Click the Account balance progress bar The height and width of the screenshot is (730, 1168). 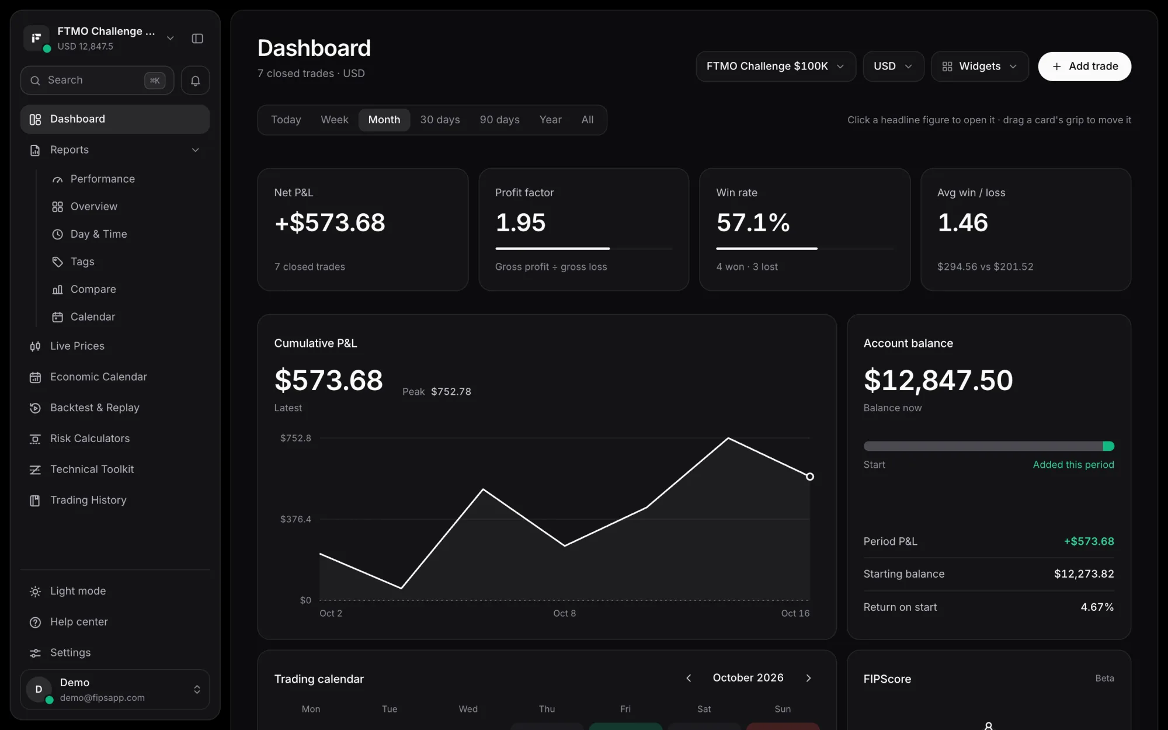coord(989,446)
